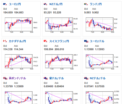Click the Euro/Dollar flag pair icon
122x104 pixels.
pyautogui.click(x=86, y=41)
